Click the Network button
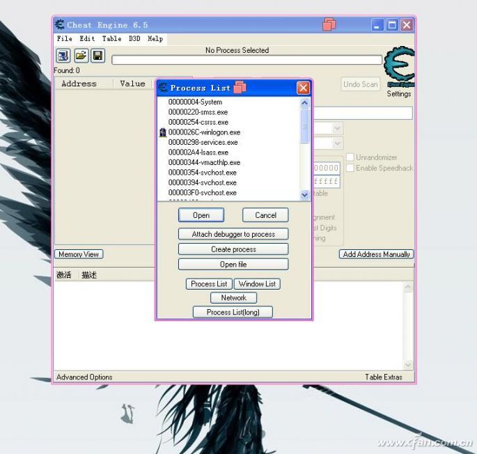Image resolution: width=477 pixels, height=454 pixels. point(233,297)
